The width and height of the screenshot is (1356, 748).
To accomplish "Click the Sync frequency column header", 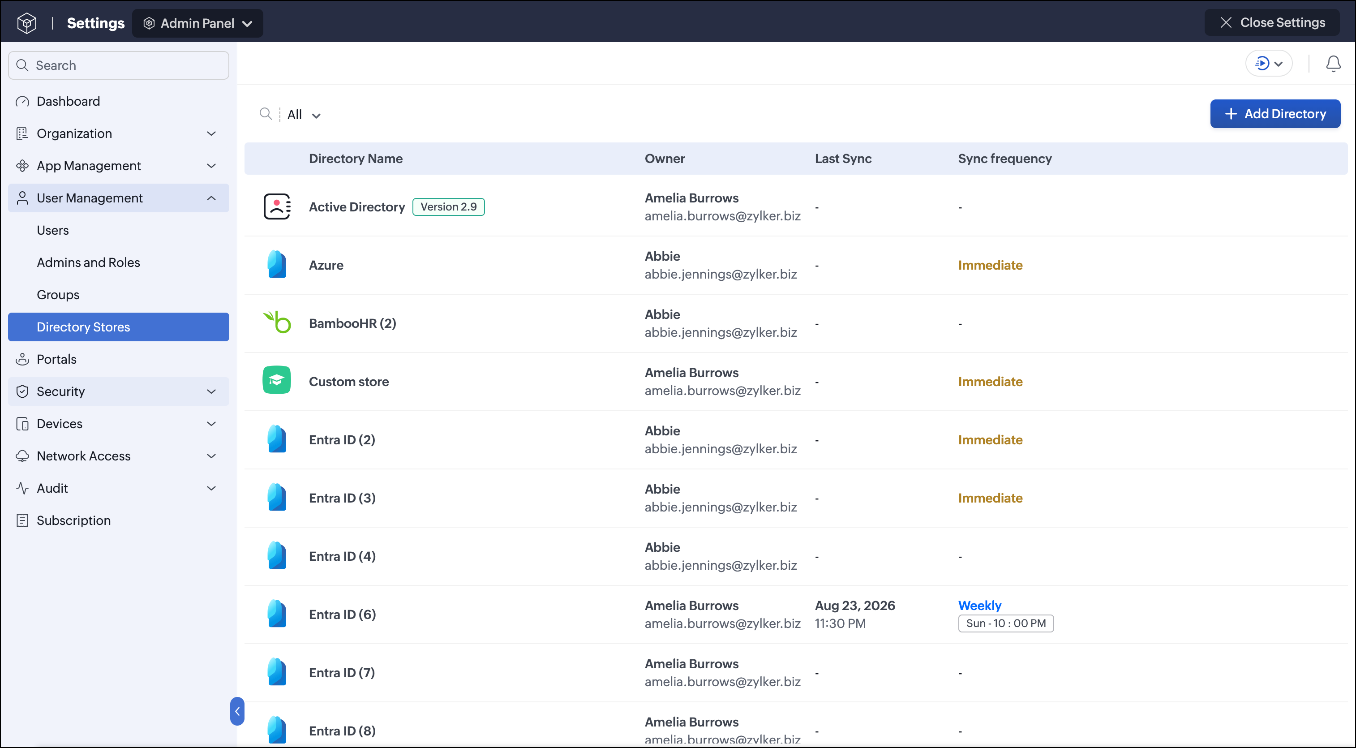I will (1005, 159).
